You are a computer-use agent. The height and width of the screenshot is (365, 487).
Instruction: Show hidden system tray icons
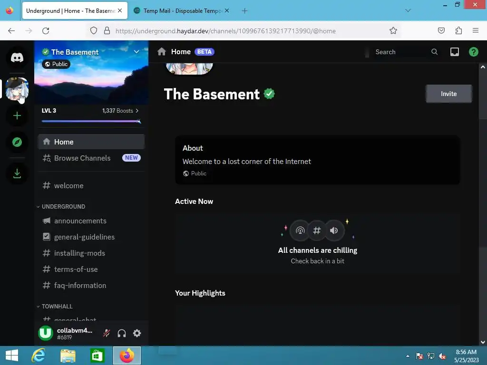pyautogui.click(x=408, y=356)
